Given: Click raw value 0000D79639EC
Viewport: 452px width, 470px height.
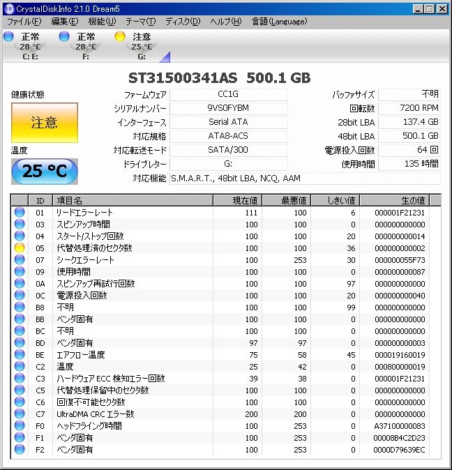Looking at the screenshot, I should 399,450.
